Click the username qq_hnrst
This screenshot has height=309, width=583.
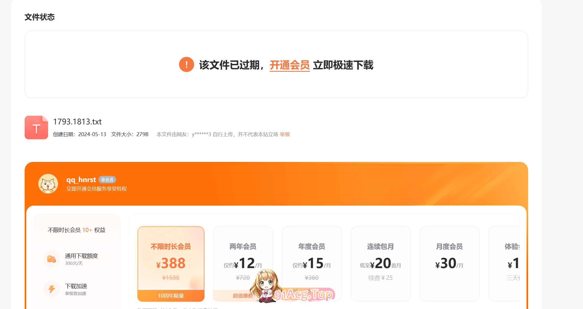tap(81, 180)
